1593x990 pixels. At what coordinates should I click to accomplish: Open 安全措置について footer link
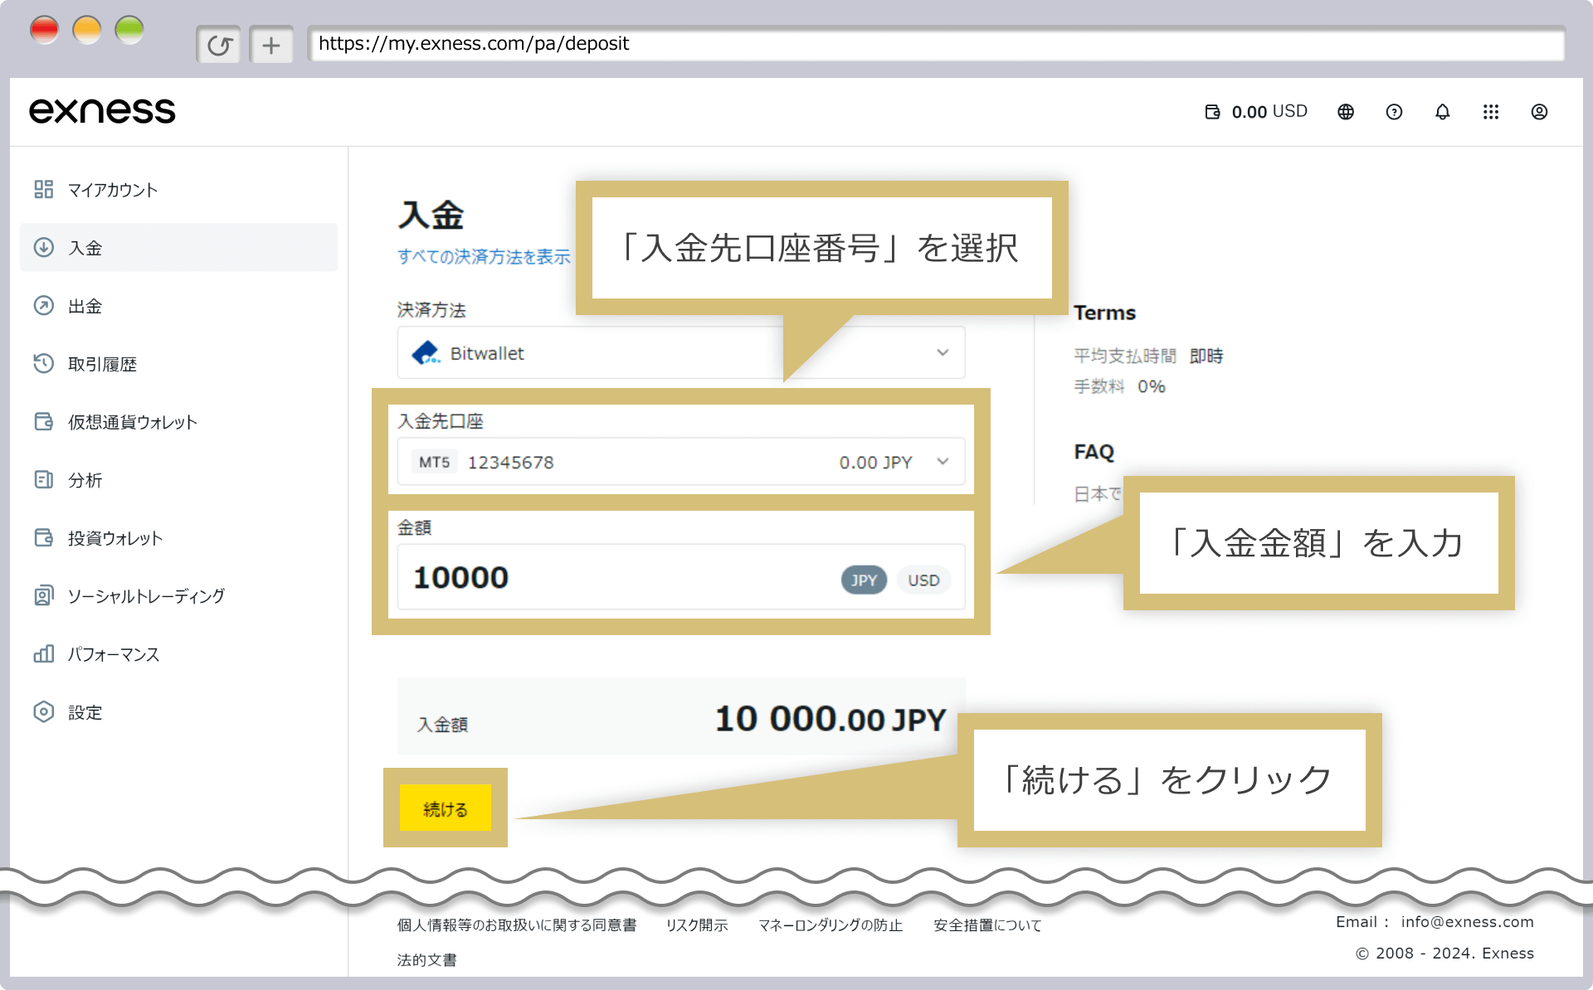tap(987, 925)
